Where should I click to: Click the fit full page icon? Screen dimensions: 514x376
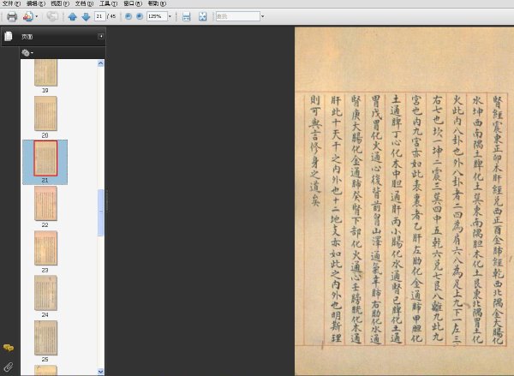tap(202, 16)
